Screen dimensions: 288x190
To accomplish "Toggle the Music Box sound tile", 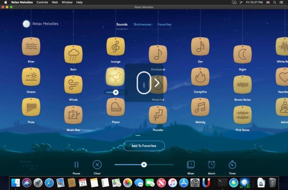I will point(73,115).
